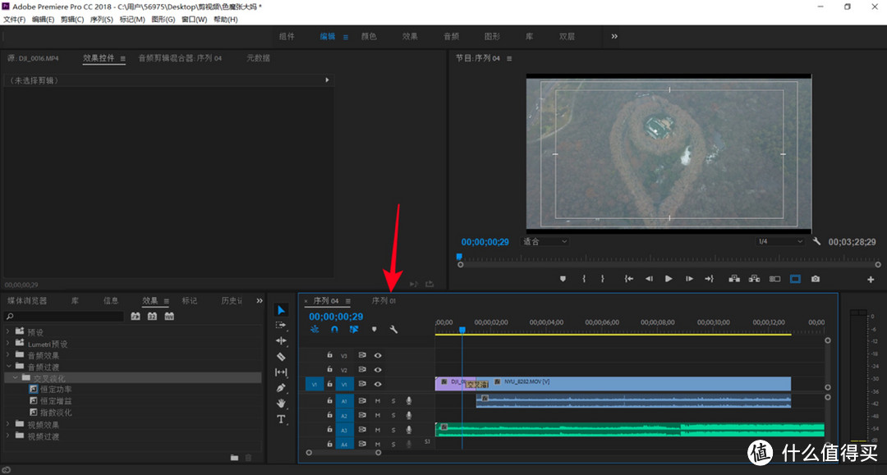The height and width of the screenshot is (475, 887).
Task: Switch to the 颜色 workspace tab
Action: point(369,36)
